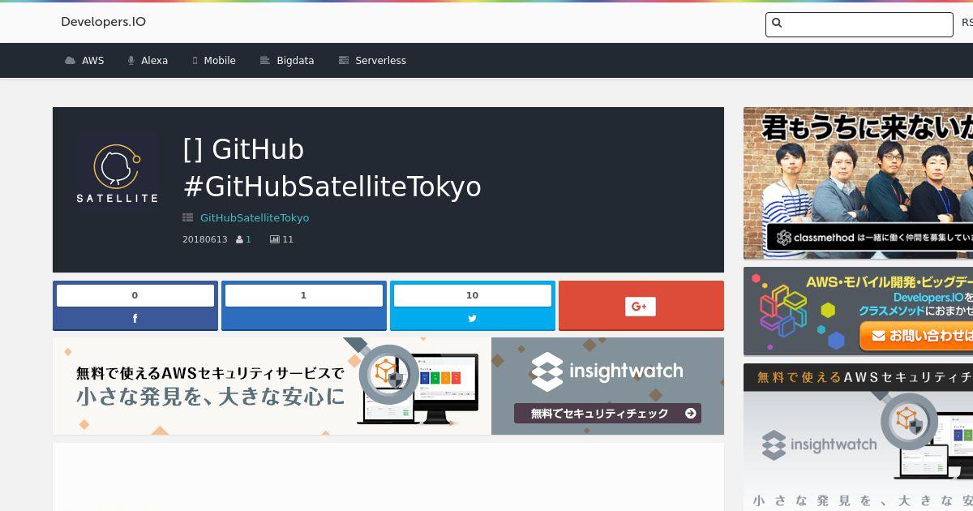
Task: Click the classmethod logo on recruiting banner
Action: [x=815, y=238]
